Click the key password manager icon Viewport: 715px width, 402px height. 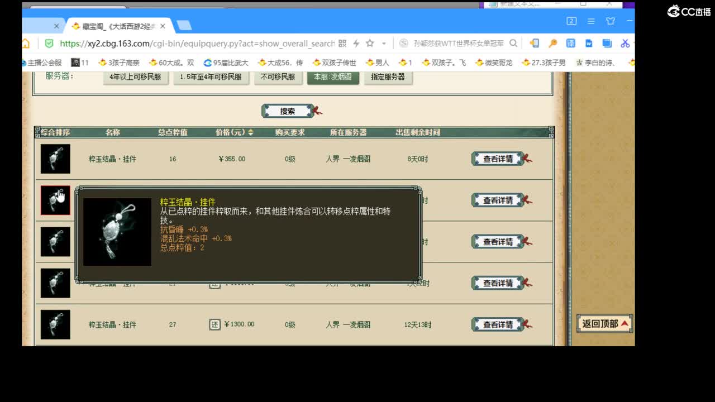coord(552,44)
